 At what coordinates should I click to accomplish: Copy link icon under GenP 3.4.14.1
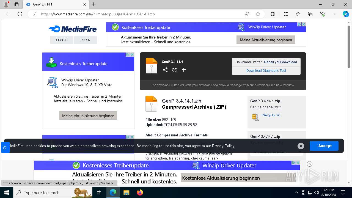[x=175, y=70]
